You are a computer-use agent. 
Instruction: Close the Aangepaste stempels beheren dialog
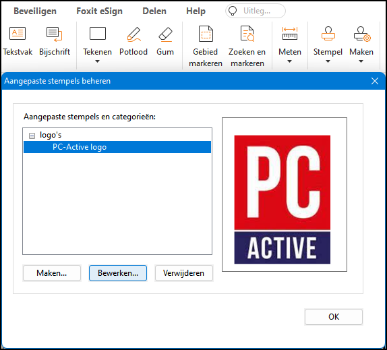pos(375,81)
